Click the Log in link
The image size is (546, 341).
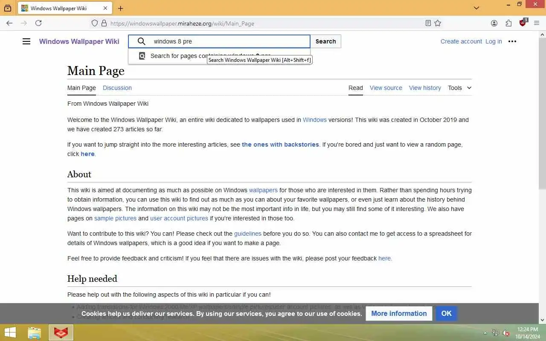pos(494,41)
